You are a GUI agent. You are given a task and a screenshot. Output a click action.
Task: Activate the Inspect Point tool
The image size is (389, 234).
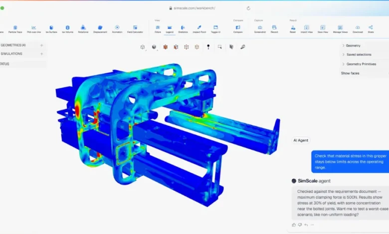[x=199, y=29]
